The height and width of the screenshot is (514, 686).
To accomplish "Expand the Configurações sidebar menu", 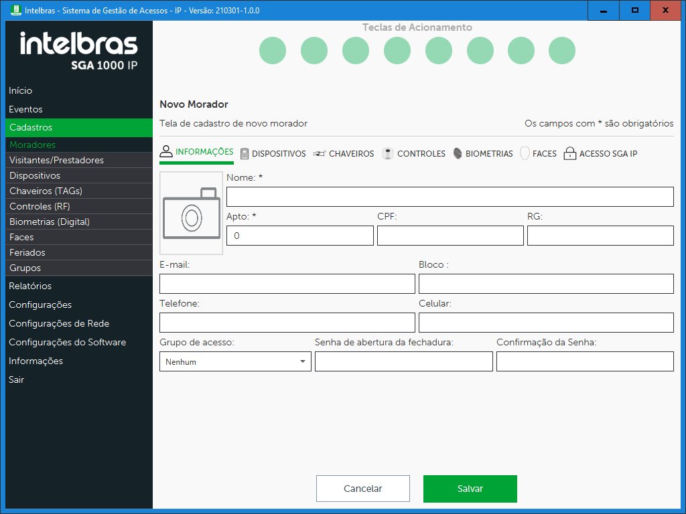I will (x=40, y=305).
